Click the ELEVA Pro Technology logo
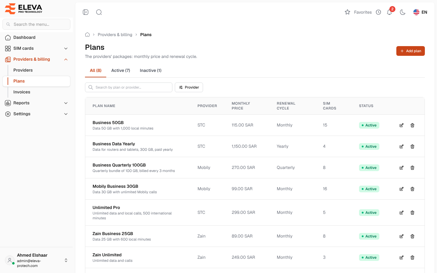This screenshot has width=437, height=273. point(24,9)
